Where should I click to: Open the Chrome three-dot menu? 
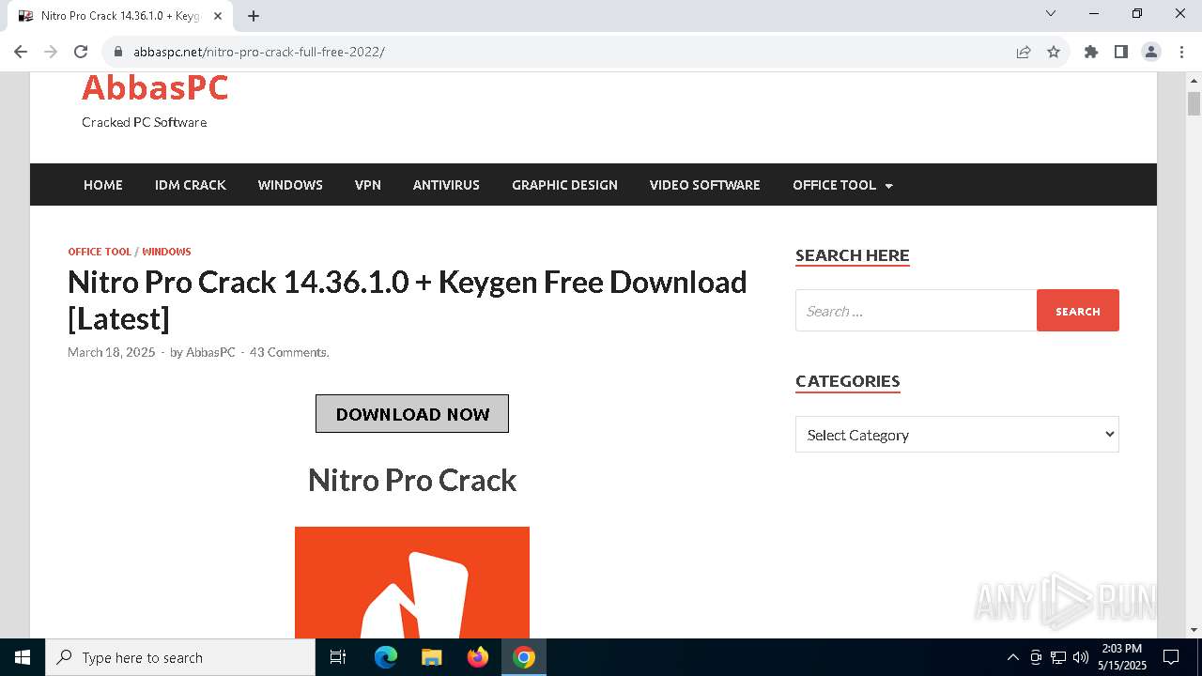[x=1180, y=52]
